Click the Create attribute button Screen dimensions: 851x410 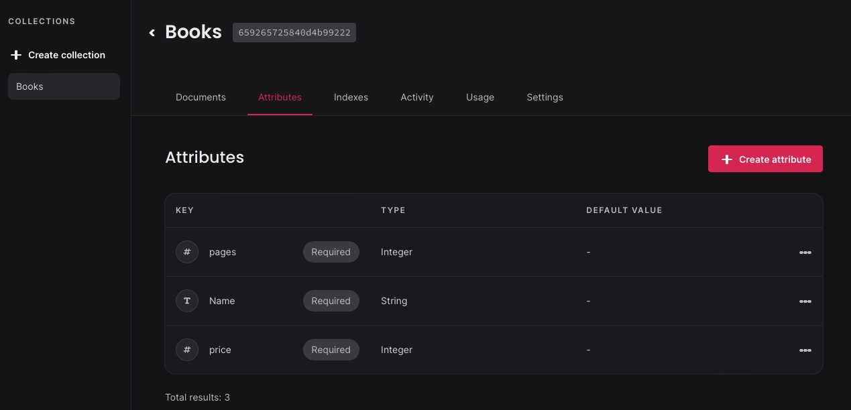pos(765,159)
